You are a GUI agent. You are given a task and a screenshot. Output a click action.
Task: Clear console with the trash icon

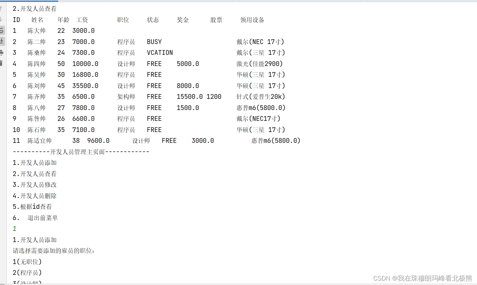(1, 63)
